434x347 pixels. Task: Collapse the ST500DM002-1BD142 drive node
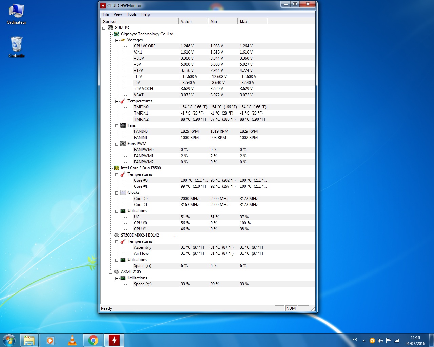click(x=110, y=236)
